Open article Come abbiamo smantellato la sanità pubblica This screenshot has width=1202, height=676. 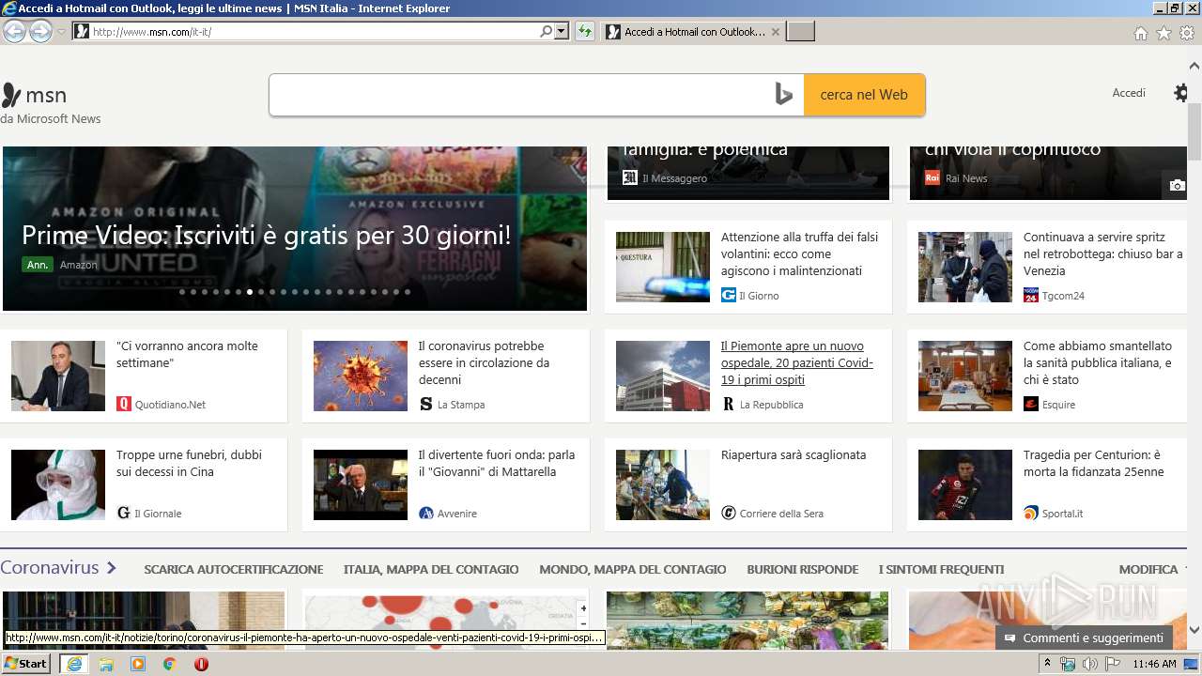(1098, 362)
